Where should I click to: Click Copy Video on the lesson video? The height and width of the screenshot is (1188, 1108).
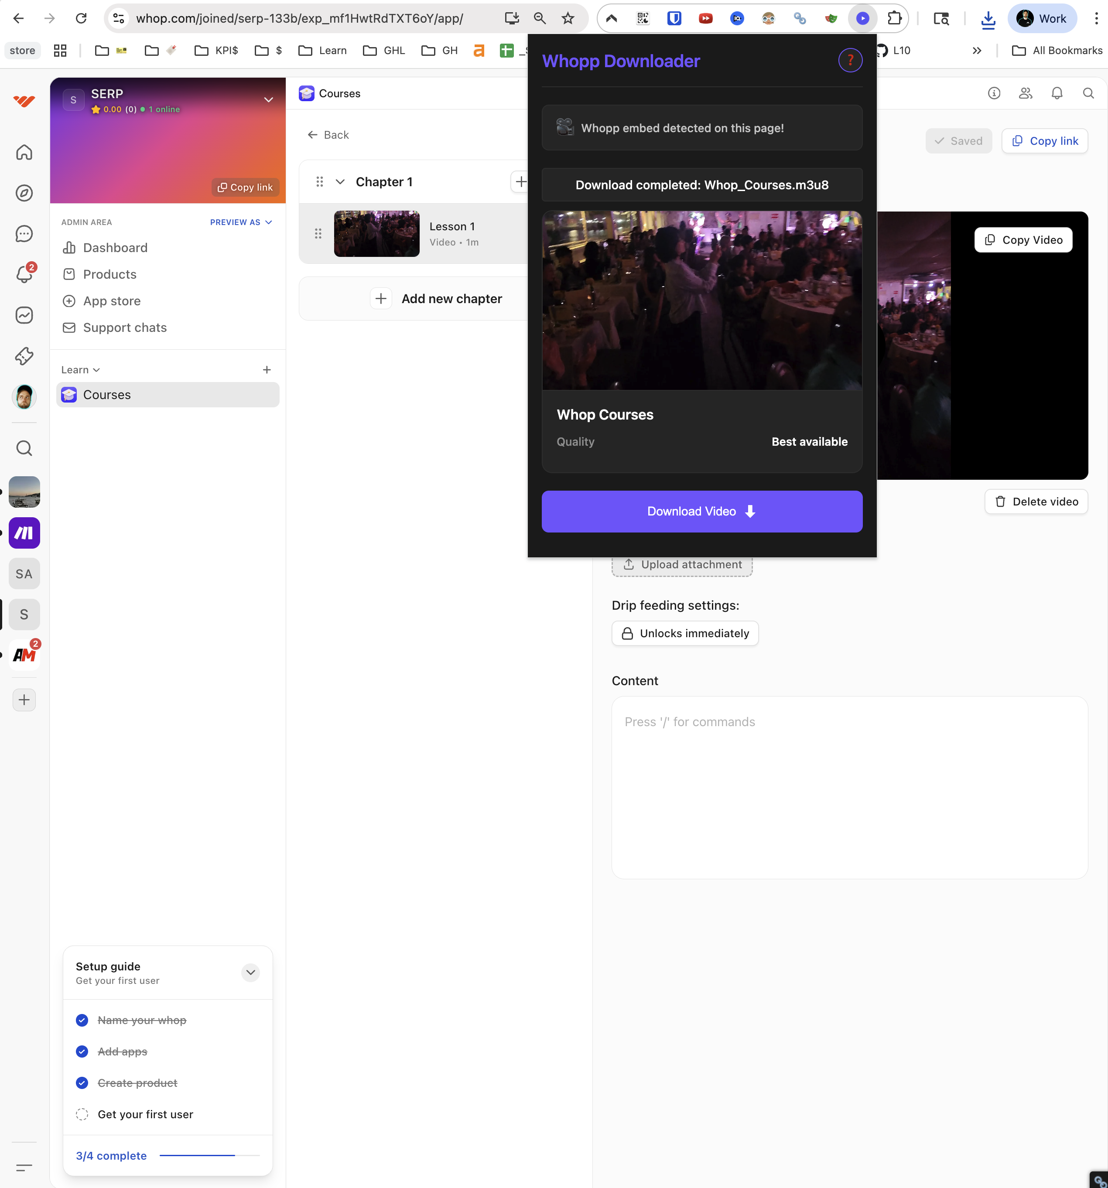1023,239
